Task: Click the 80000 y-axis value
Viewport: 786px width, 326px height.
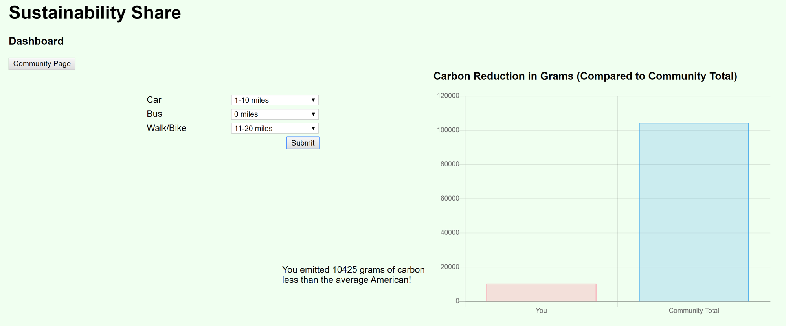Action: [450, 164]
